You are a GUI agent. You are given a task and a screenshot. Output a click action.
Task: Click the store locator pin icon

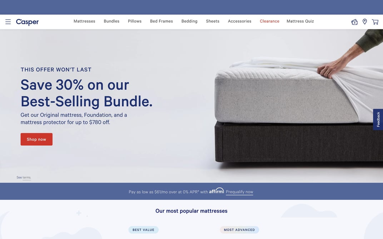coord(365,22)
